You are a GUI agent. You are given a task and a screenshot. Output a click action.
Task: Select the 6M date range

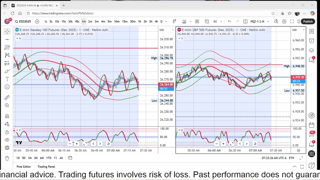pos(42,158)
